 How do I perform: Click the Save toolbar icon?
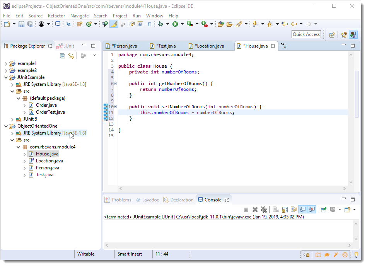[x=21, y=24]
